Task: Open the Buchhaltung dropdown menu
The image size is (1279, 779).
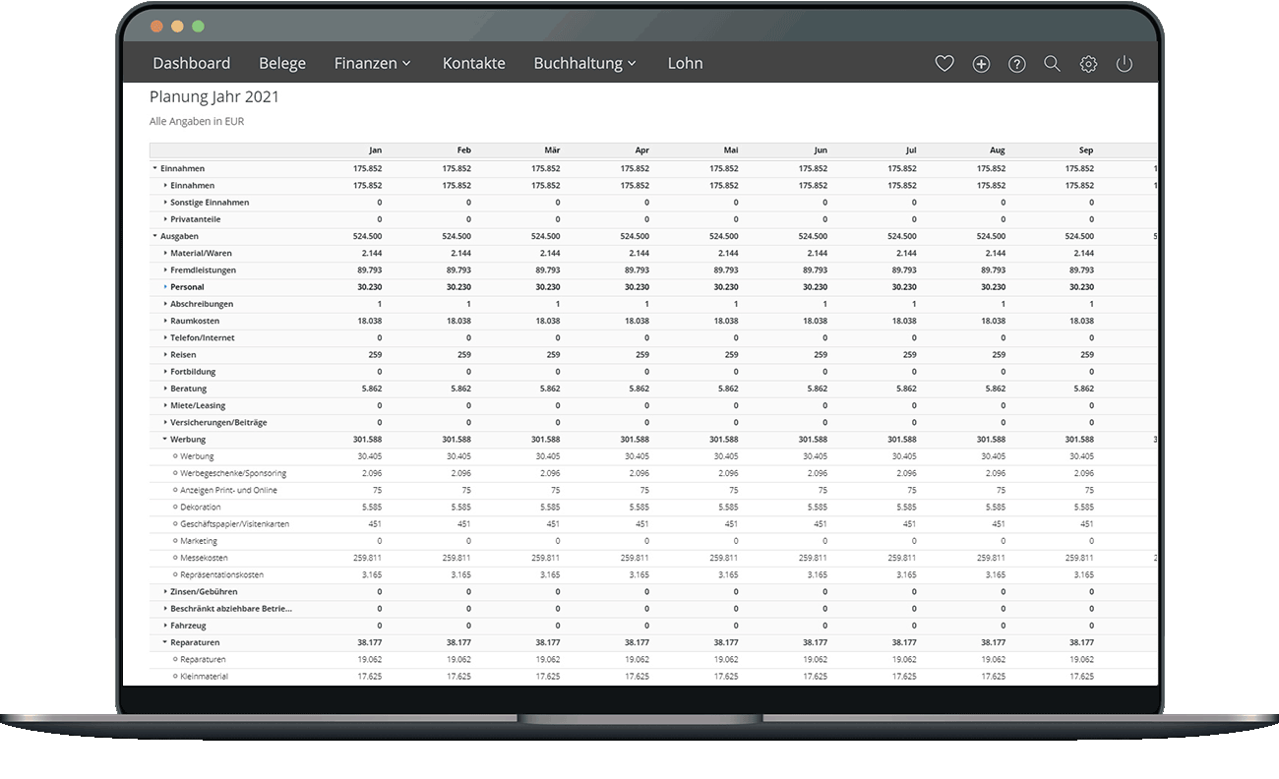Action: point(584,63)
